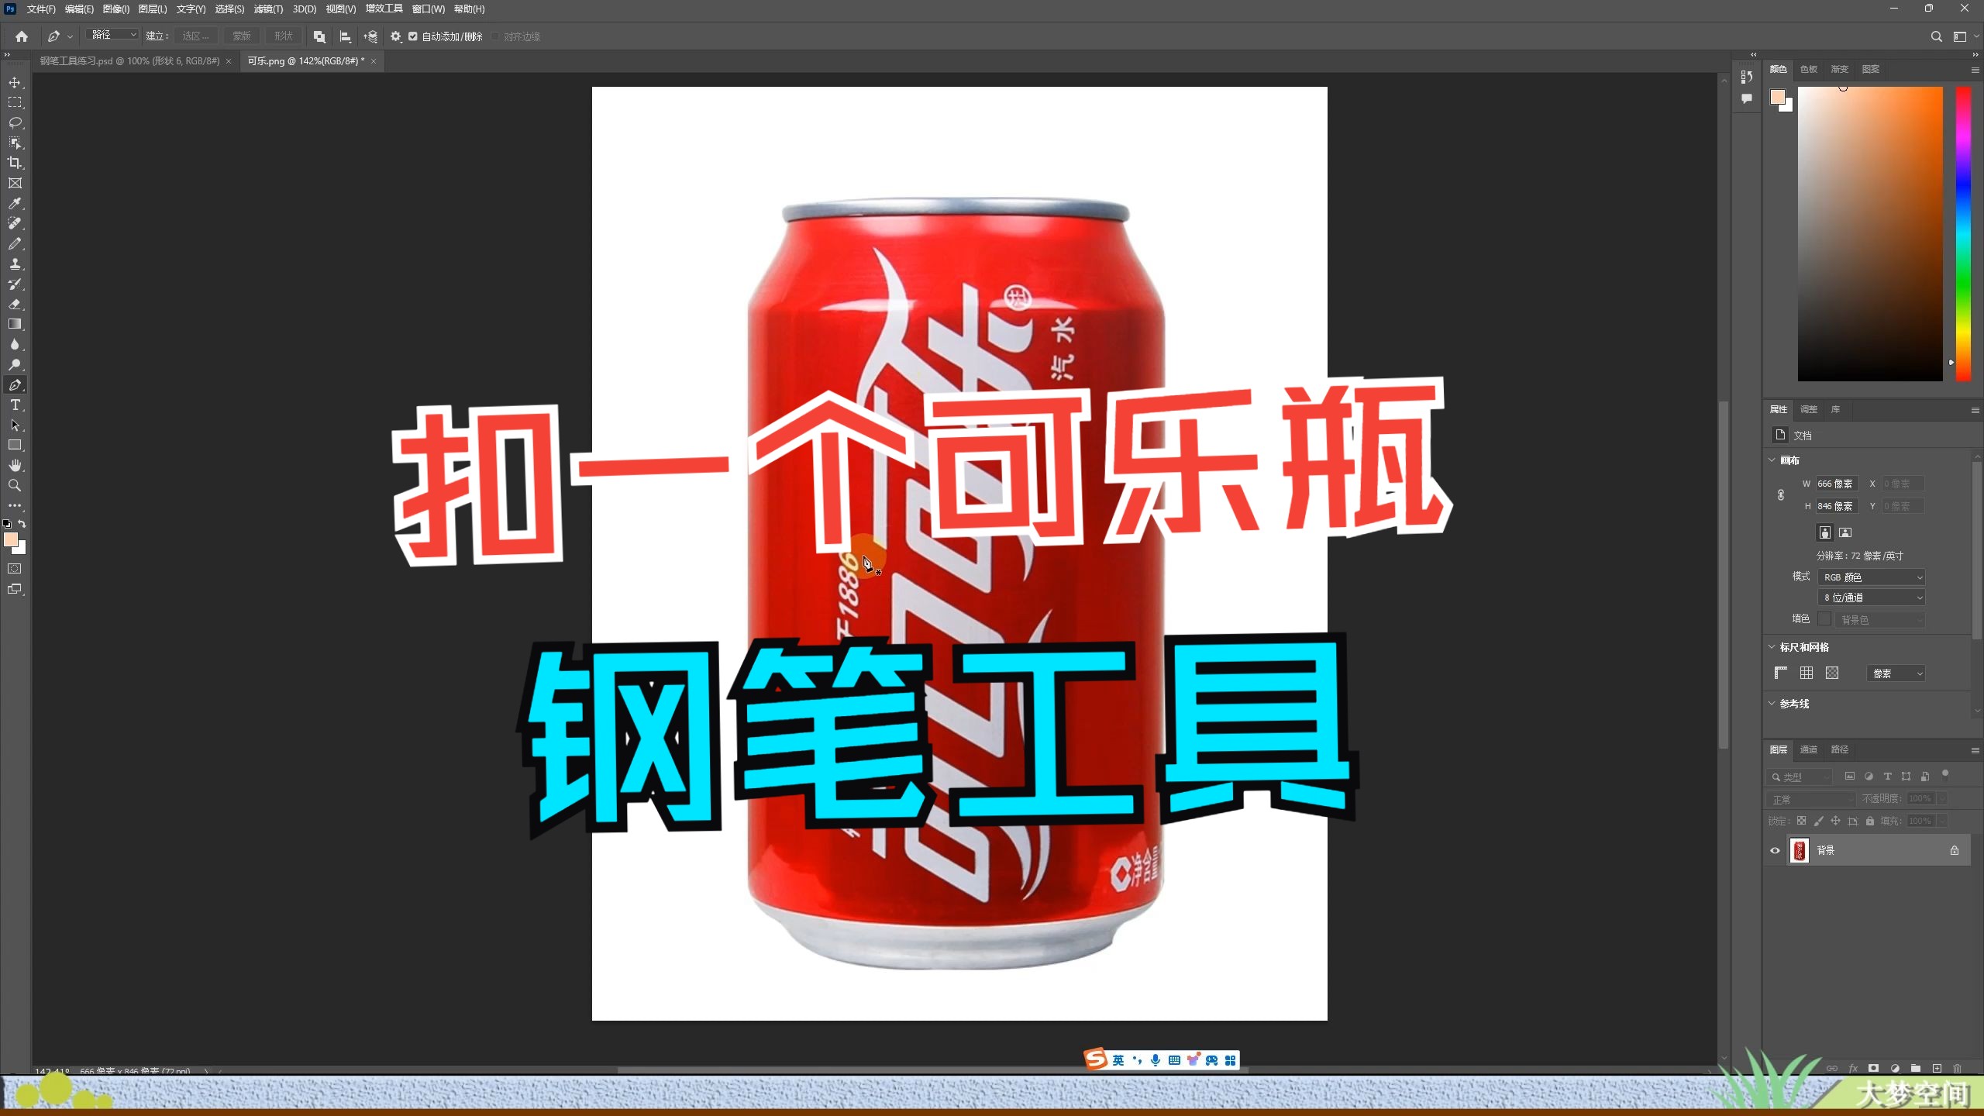Select the Eyedropper tool

15,203
